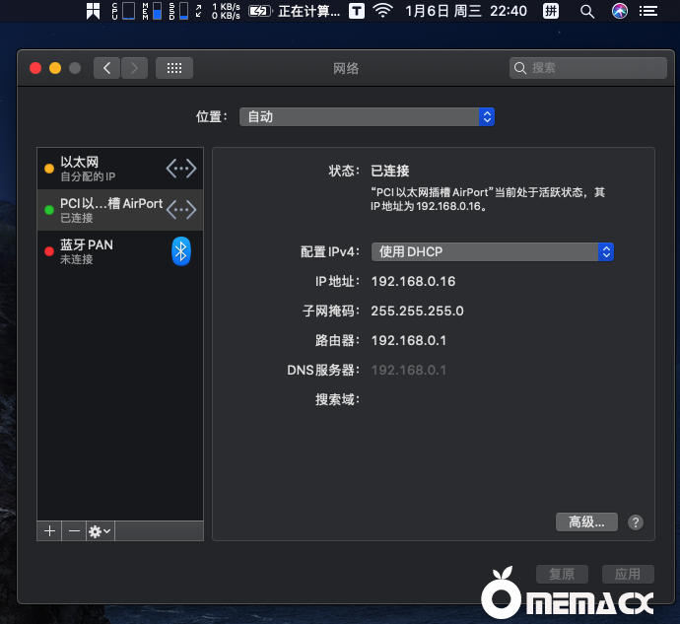Click the bookmark-shaped menu bar icon
Image resolution: width=680 pixels, height=624 pixels.
[x=93, y=11]
